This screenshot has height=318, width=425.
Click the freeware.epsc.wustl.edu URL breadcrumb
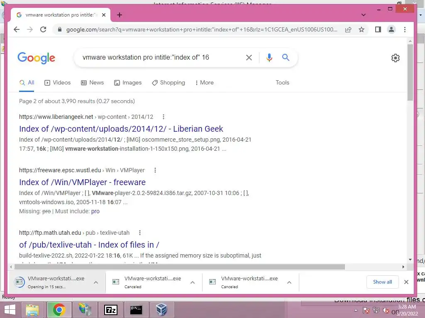click(82, 170)
